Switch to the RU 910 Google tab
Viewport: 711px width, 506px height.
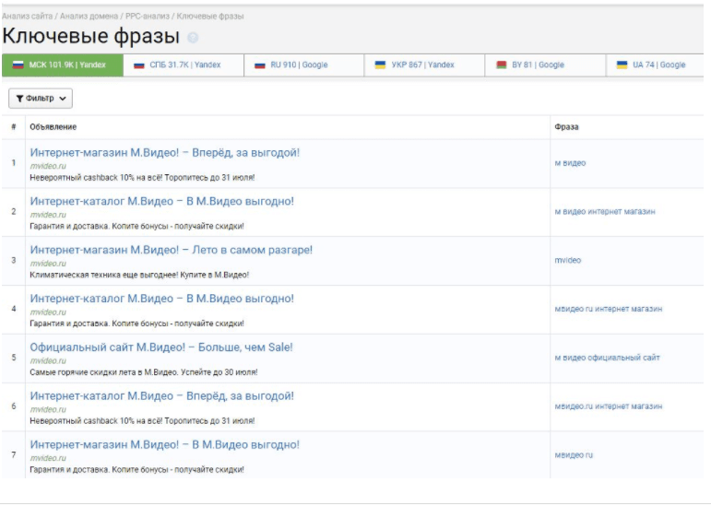[x=304, y=65]
